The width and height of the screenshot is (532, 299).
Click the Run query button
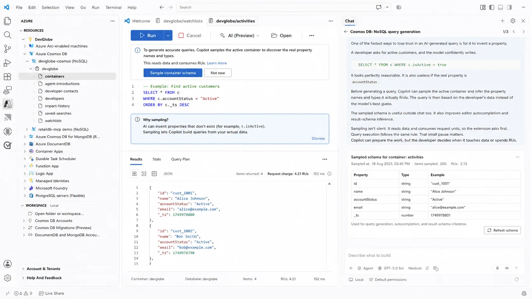coord(147,36)
